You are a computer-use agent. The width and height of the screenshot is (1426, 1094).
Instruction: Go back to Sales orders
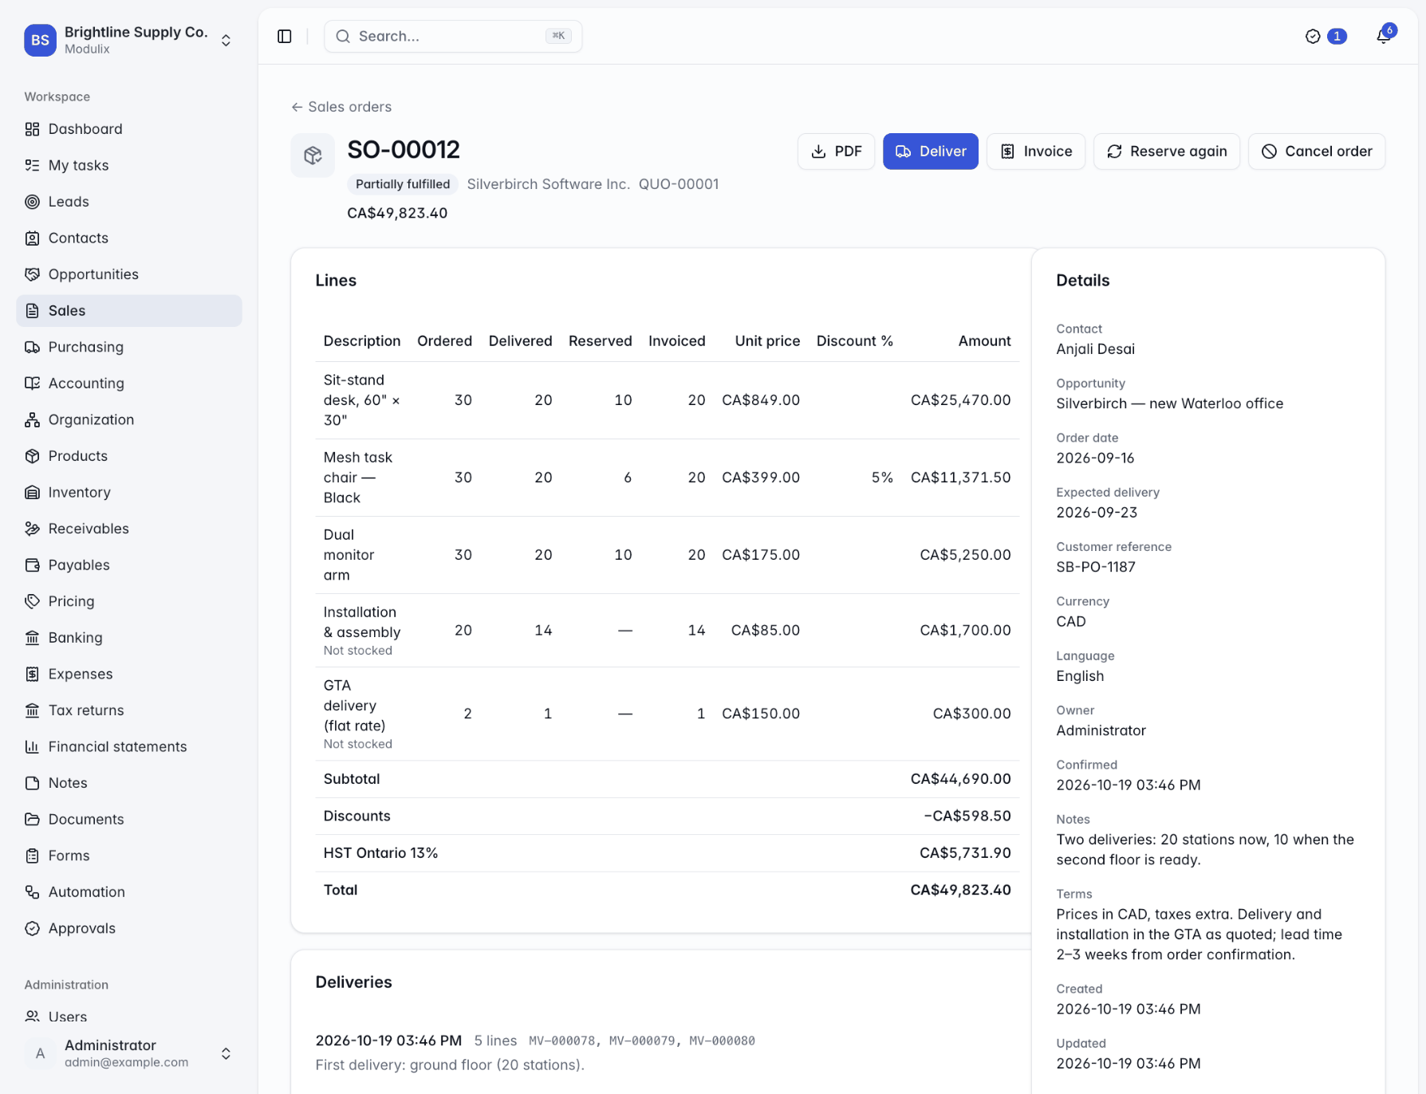341,107
